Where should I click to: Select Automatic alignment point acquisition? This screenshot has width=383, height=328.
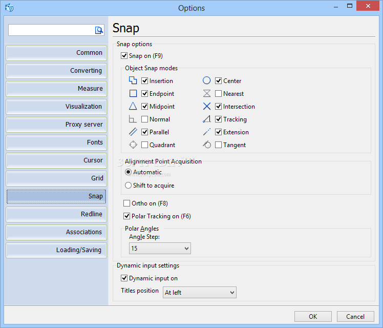128,172
